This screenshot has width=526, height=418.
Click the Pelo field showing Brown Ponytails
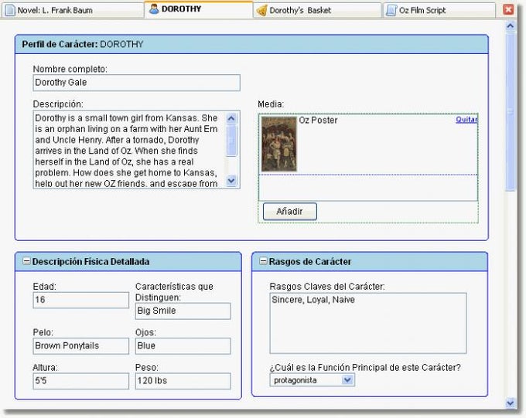point(81,346)
